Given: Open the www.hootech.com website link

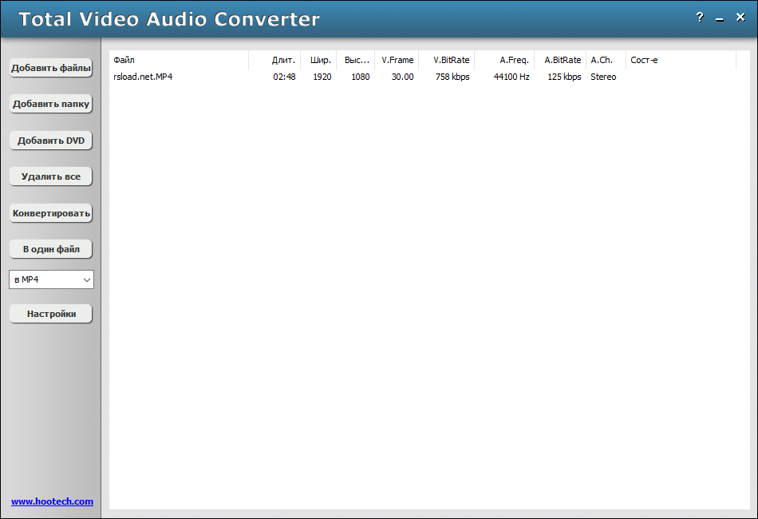Looking at the screenshot, I should click(x=50, y=501).
